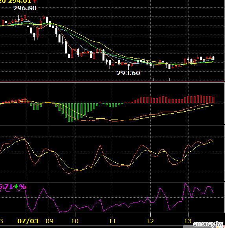The height and width of the screenshot is (228, 225).
Task: Select the 12 hour label on time axis
Action: (x=150, y=221)
